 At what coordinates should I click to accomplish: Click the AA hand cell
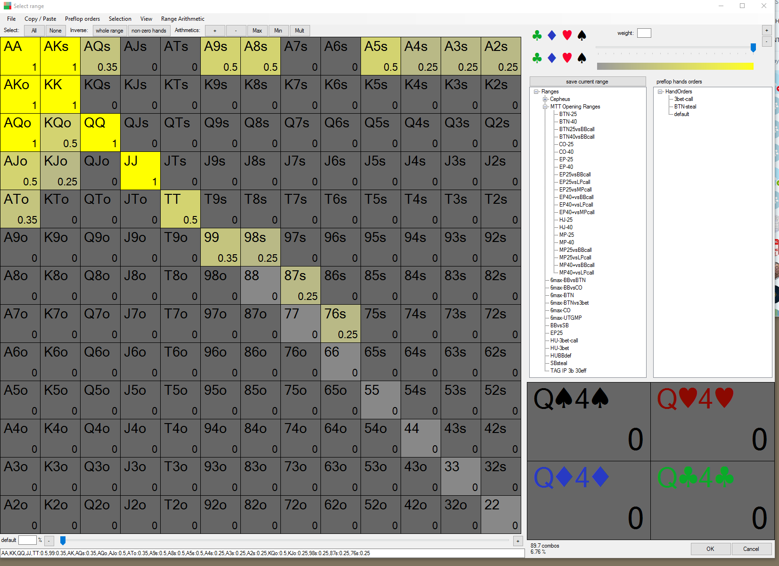click(20, 56)
